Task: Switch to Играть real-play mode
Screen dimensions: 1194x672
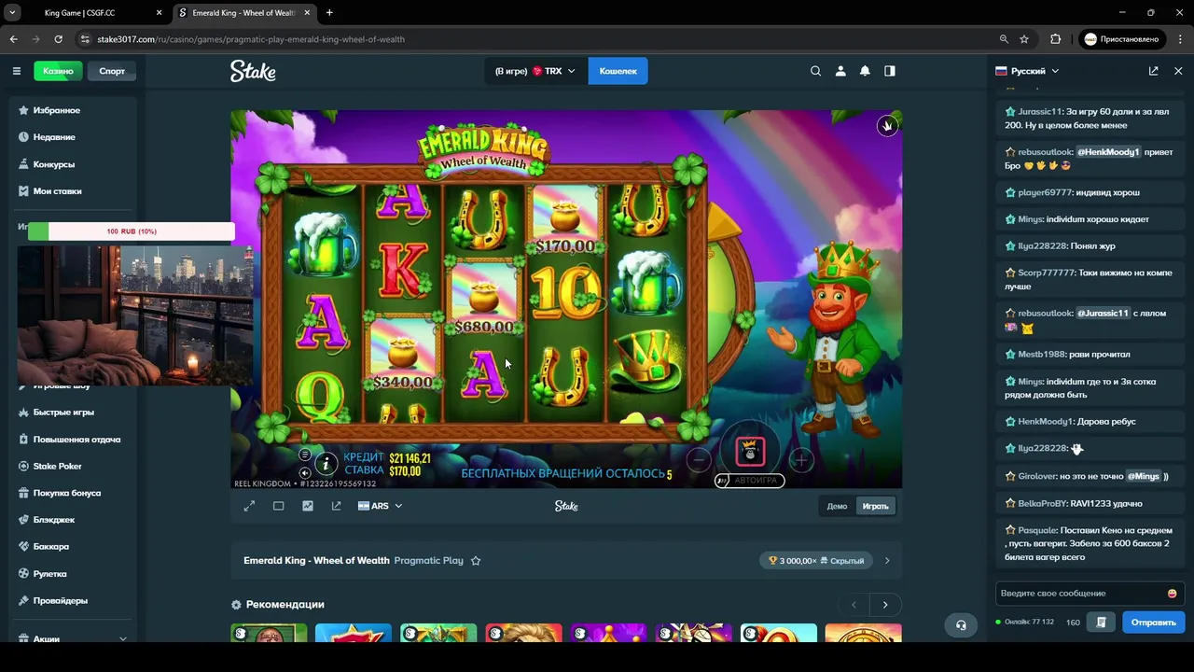Action: [x=875, y=506]
